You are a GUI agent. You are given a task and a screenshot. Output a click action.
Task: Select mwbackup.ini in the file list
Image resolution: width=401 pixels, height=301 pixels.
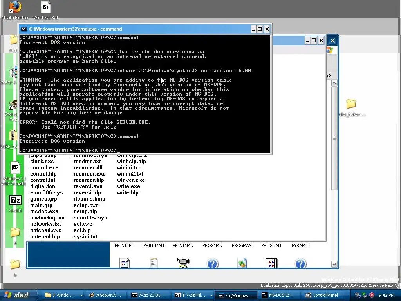coord(47,218)
